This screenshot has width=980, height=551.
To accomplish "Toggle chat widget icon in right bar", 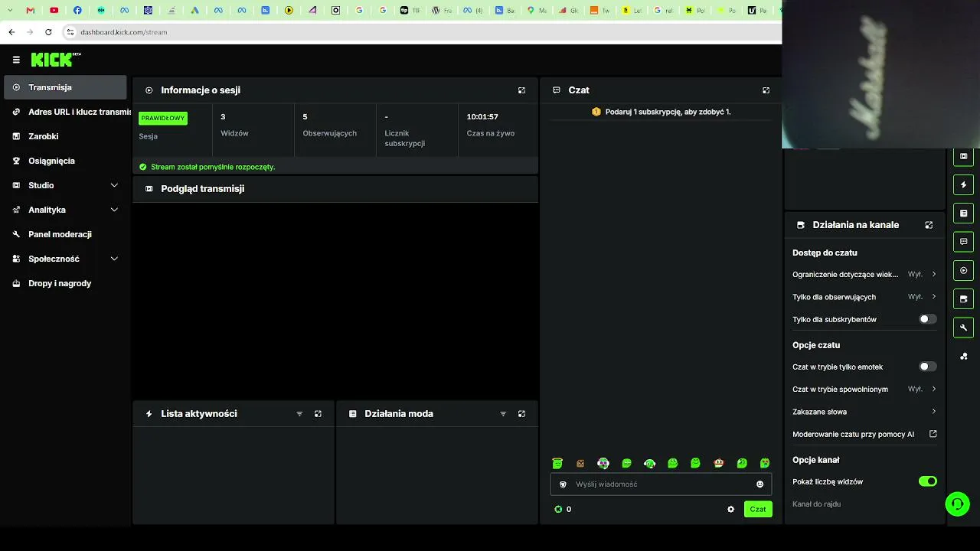I will click(963, 242).
